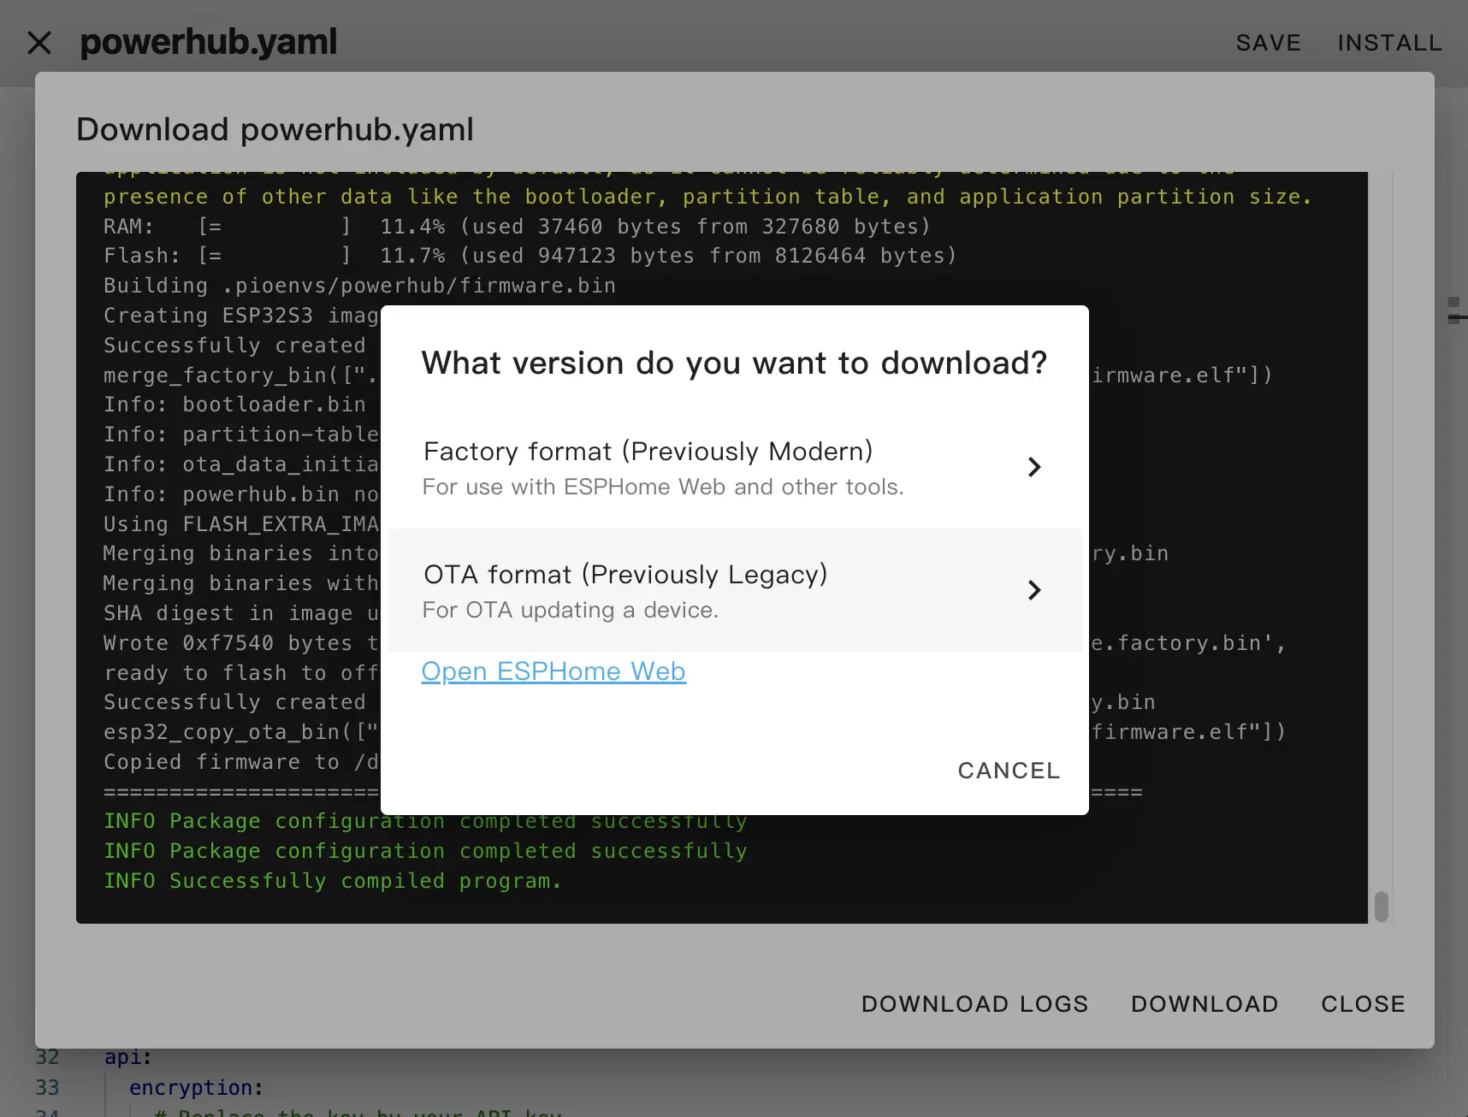The width and height of the screenshot is (1468, 1117).
Task: Choose OTA format (Previously Legacy) option
Action: pos(624,575)
